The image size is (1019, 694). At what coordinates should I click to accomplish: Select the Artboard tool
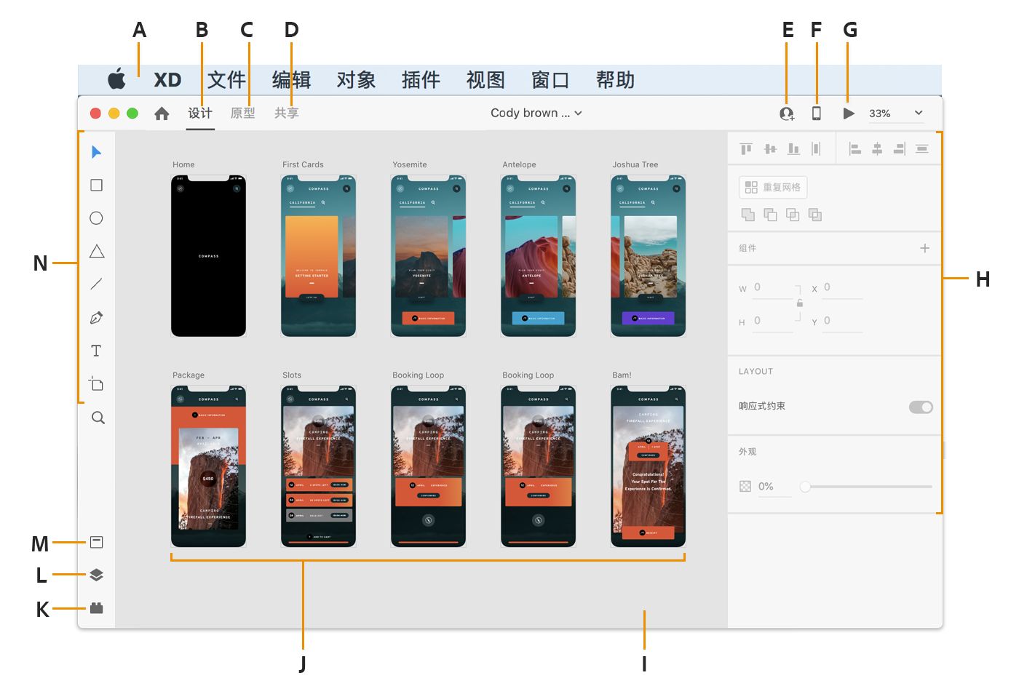(96, 383)
